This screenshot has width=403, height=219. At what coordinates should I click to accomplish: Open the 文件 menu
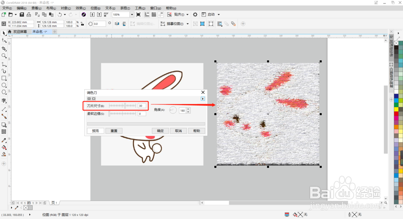coord(7,8)
